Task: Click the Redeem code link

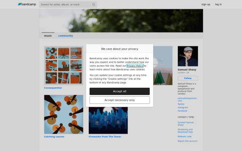Action: (x=185, y=137)
